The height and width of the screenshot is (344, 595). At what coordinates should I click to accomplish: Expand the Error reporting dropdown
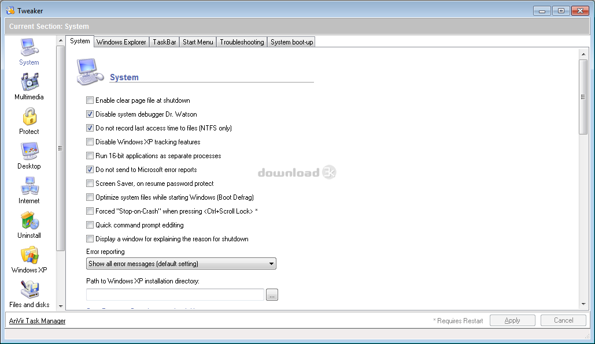pyautogui.click(x=181, y=264)
